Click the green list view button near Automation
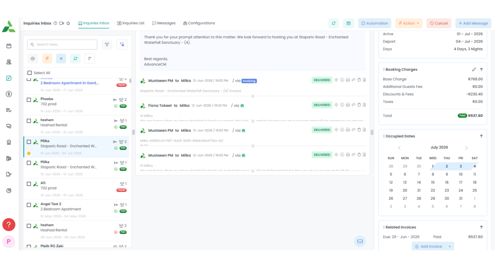Image resolution: width=495 pixels, height=278 pixels. [349, 23]
